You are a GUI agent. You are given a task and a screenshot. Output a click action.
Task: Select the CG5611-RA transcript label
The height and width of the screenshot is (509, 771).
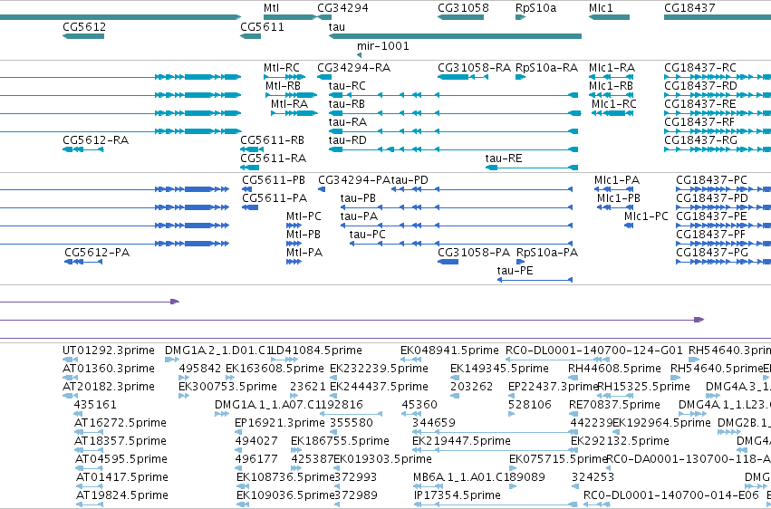[x=273, y=158]
